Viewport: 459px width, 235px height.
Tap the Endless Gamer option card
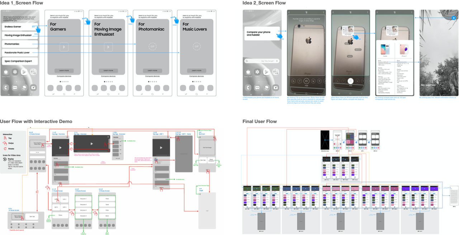pos(19,27)
